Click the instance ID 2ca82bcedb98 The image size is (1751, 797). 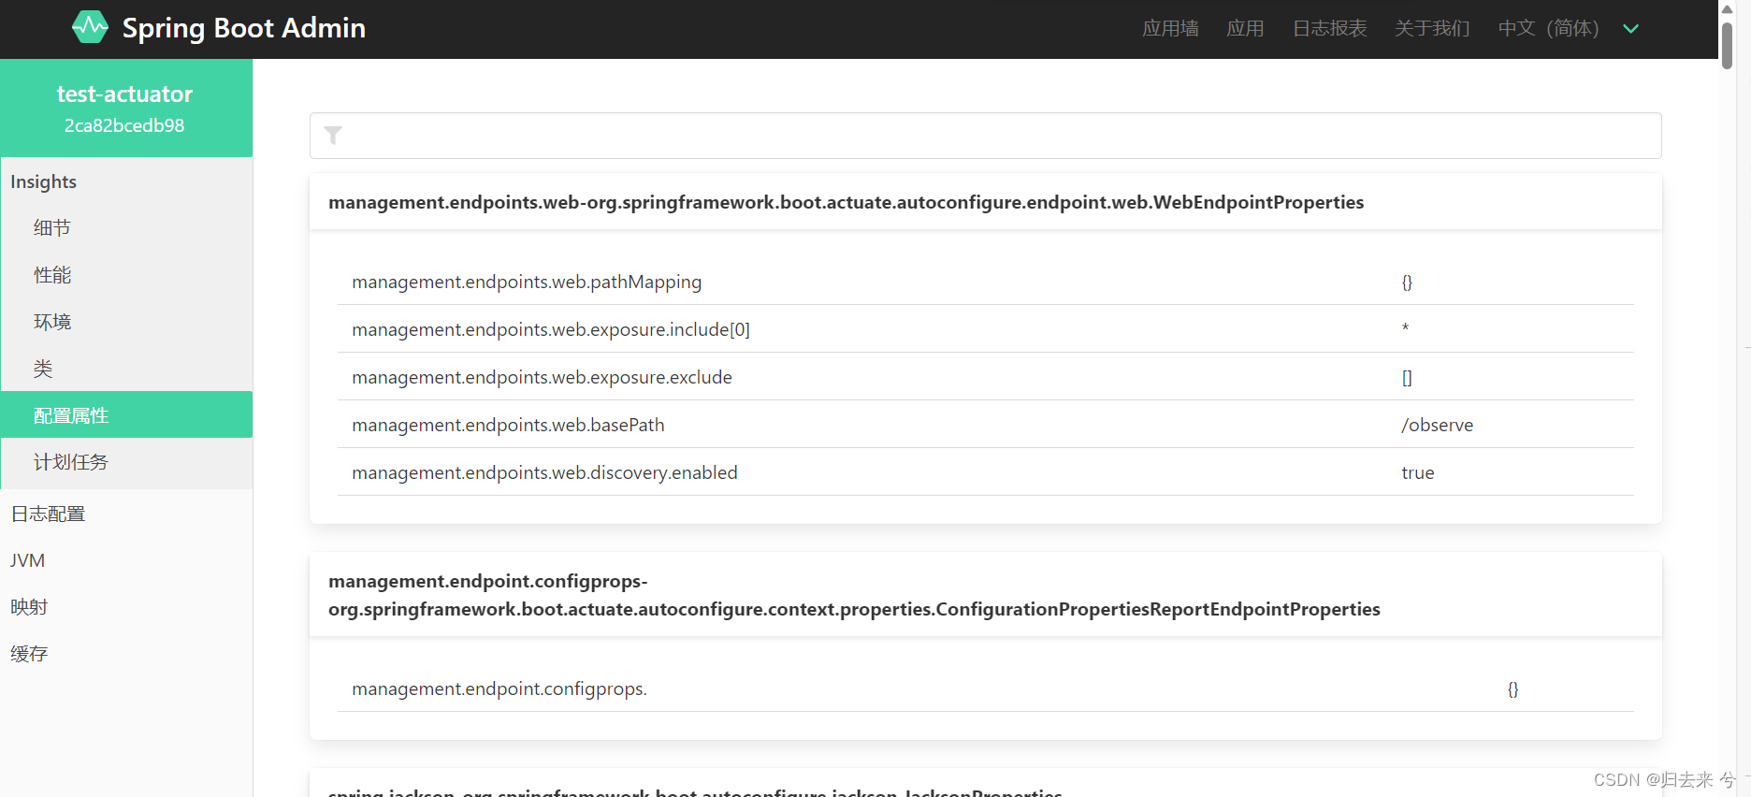(x=124, y=125)
